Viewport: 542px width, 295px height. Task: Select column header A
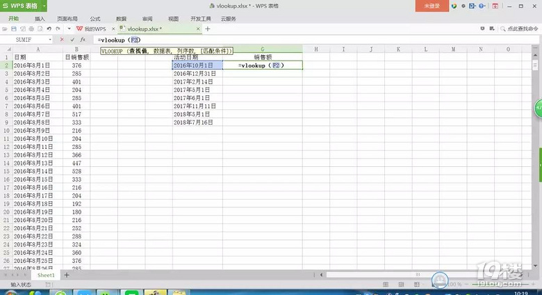[38, 49]
